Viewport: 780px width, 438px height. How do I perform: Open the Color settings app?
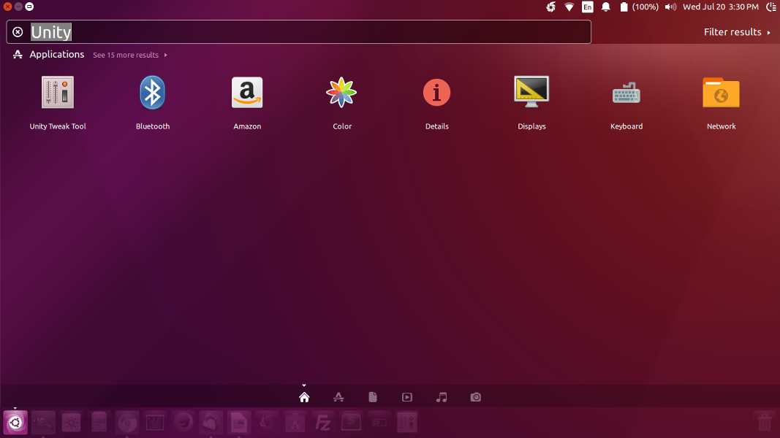pyautogui.click(x=341, y=103)
